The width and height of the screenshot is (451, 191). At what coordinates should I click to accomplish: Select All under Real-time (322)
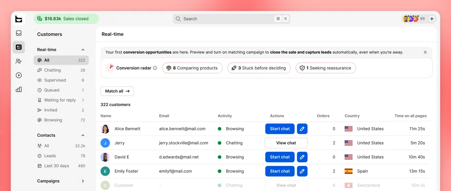coord(61,60)
